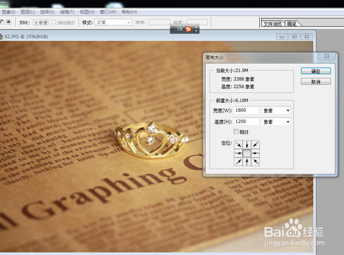Set anchor to top-right arrow

(x=256, y=144)
